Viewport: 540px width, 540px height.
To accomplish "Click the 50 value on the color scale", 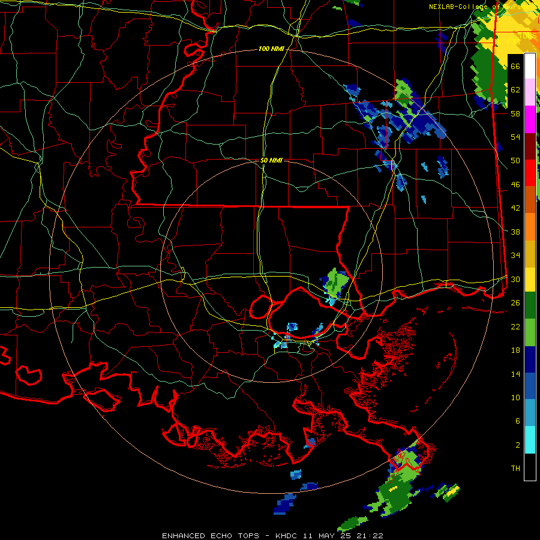I will point(515,161).
